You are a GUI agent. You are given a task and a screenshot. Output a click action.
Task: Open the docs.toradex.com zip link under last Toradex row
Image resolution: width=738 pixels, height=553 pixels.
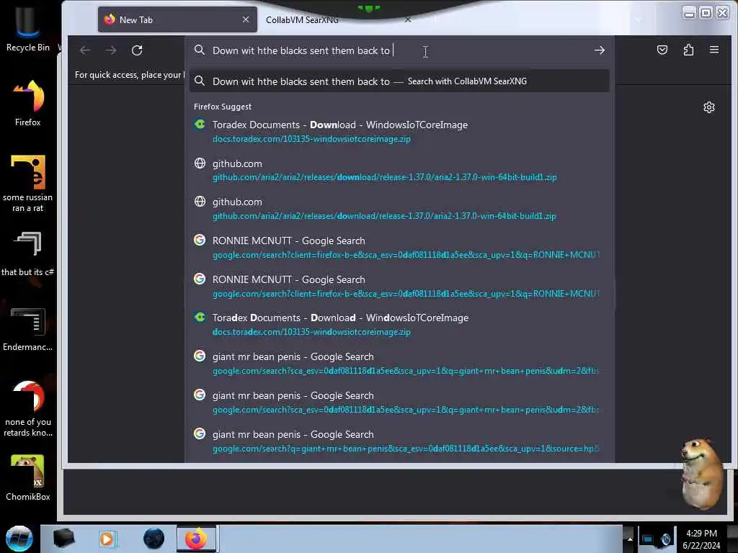point(311,332)
